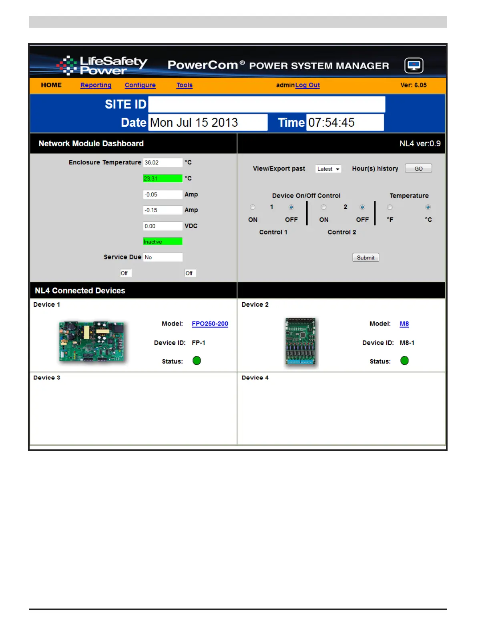Open the Latest history dropdown
The height and width of the screenshot is (635, 490).
[328, 169]
